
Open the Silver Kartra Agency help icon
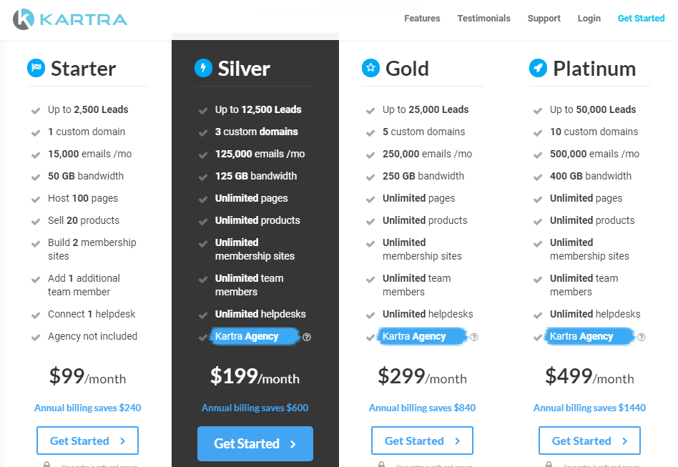pos(307,337)
